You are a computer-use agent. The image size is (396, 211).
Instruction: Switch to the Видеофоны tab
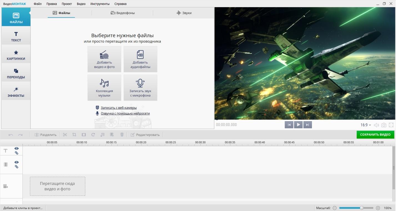coord(123,13)
